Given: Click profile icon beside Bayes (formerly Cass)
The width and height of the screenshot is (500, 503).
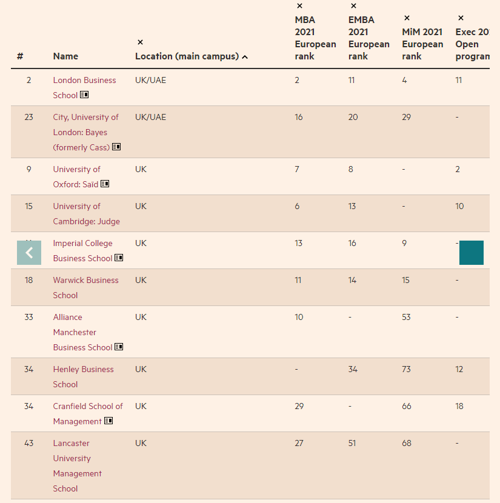Looking at the screenshot, I should click(x=116, y=147).
